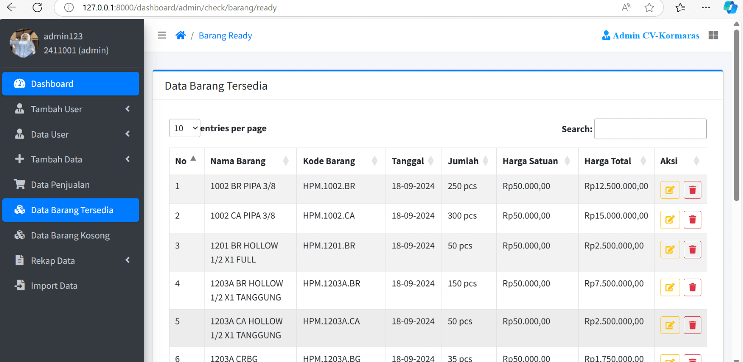Click sidebar username admin123
This screenshot has height=362, width=743.
pos(63,36)
